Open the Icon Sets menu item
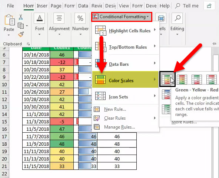 pos(126,96)
